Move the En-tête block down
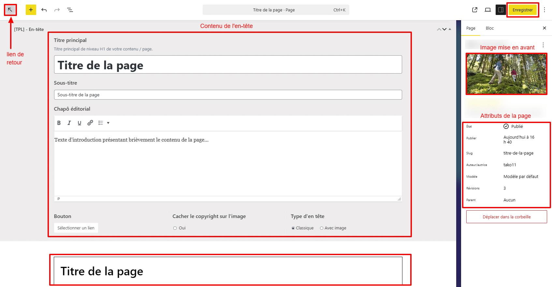Image resolution: width=552 pixels, height=287 pixels. pyautogui.click(x=444, y=29)
